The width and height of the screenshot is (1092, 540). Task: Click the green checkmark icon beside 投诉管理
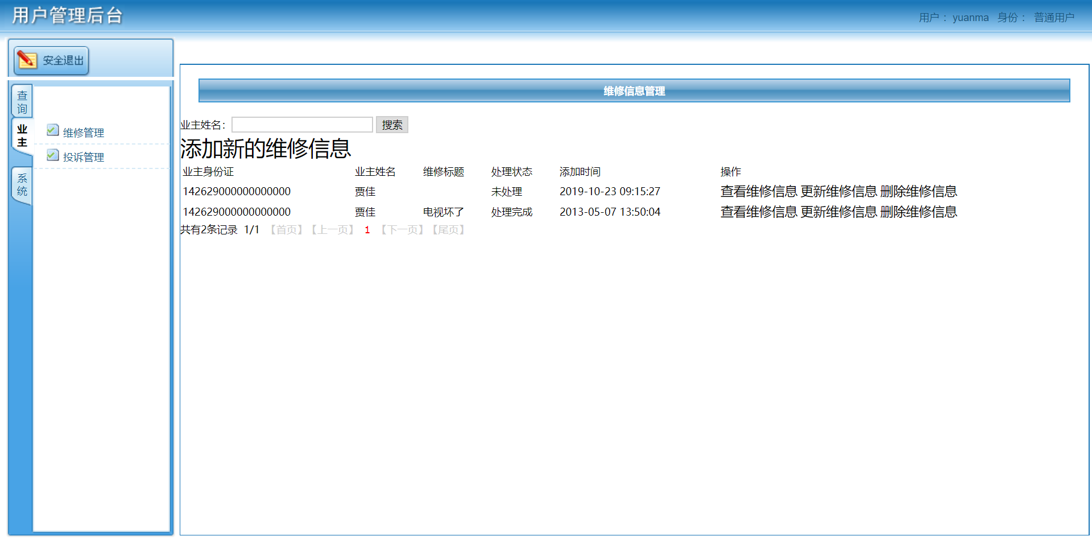click(52, 155)
